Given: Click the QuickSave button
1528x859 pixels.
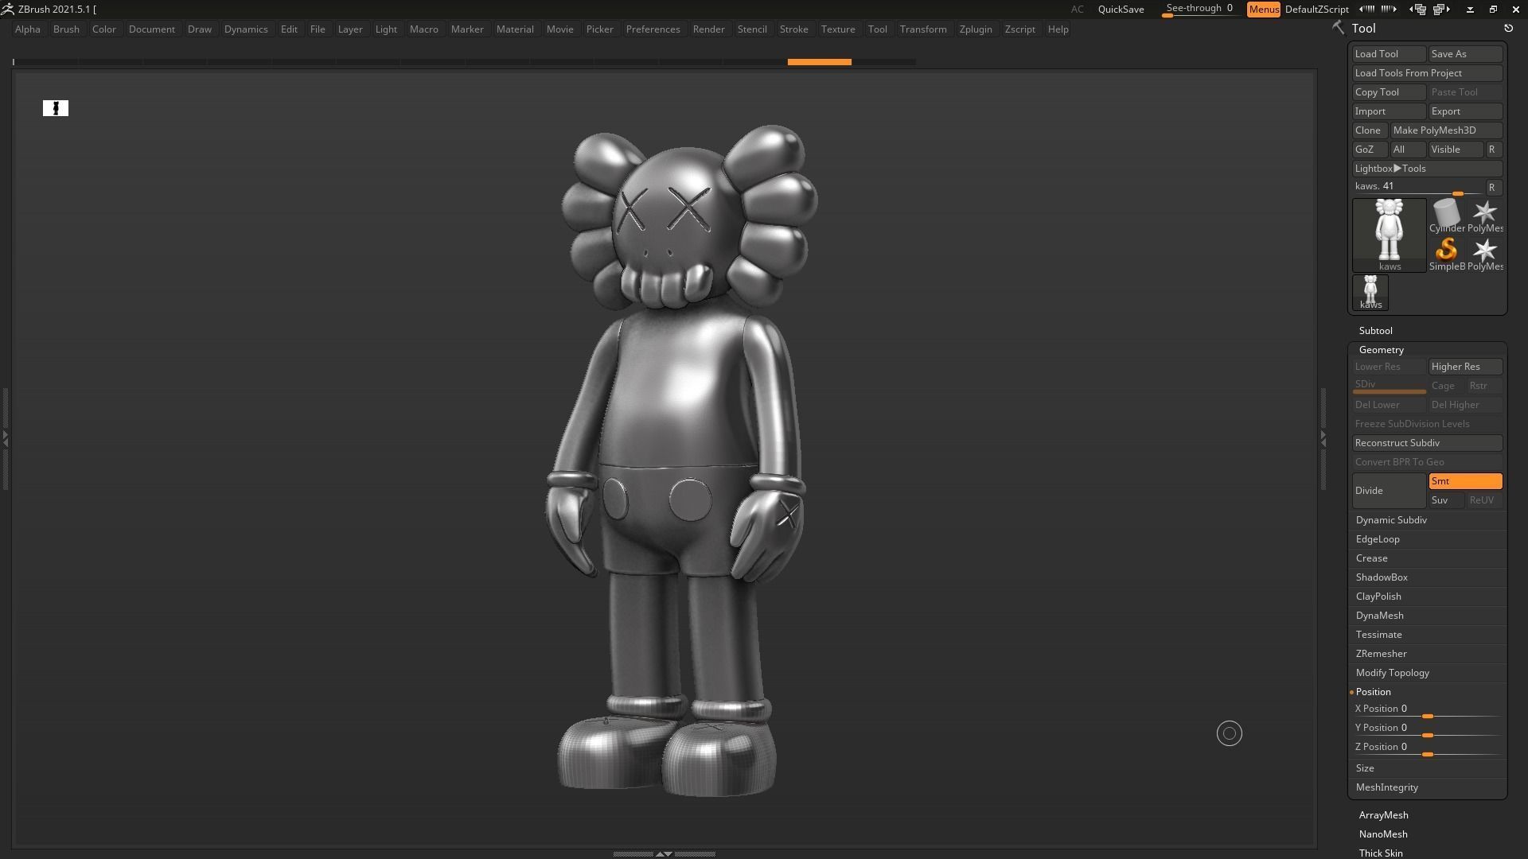Looking at the screenshot, I should 1121,10.
